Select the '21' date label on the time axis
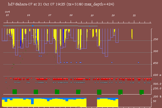162x108 pixels. [134, 15]
